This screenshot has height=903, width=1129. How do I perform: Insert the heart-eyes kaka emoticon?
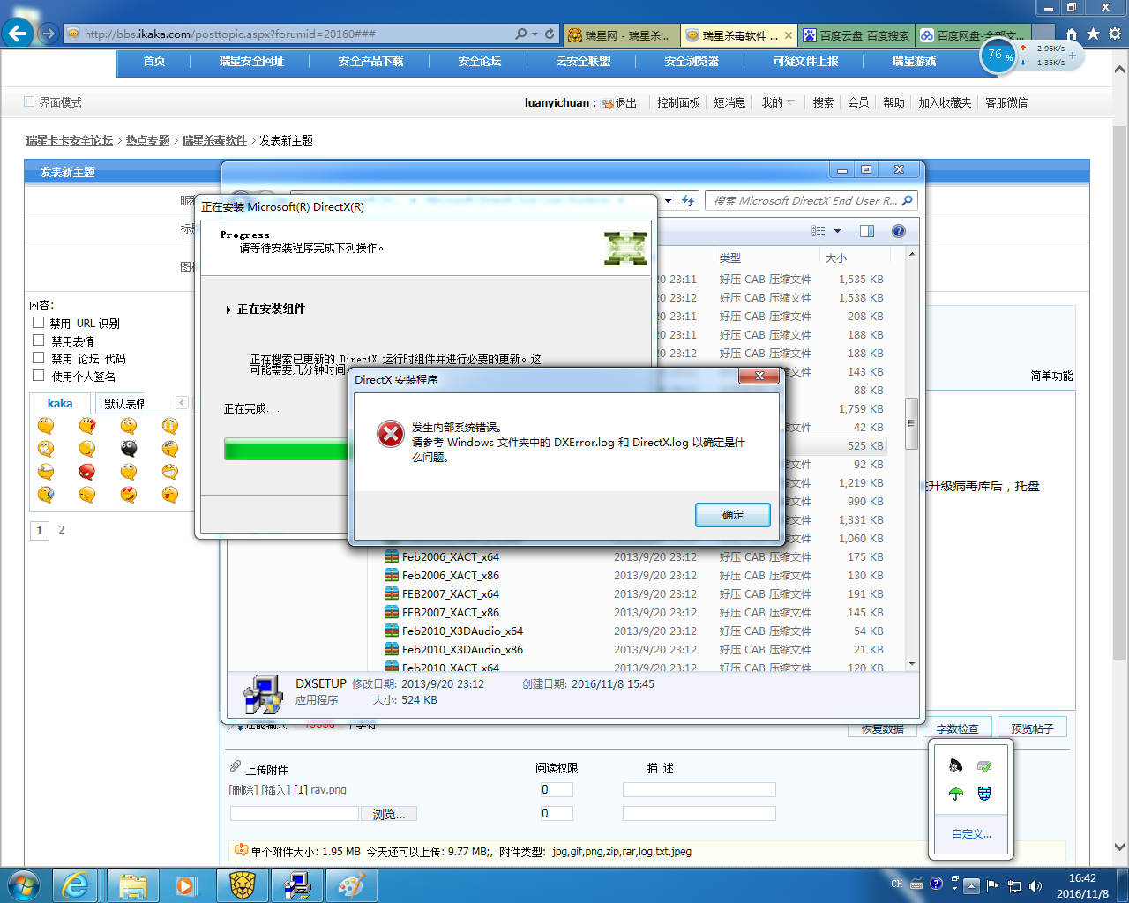tap(129, 495)
